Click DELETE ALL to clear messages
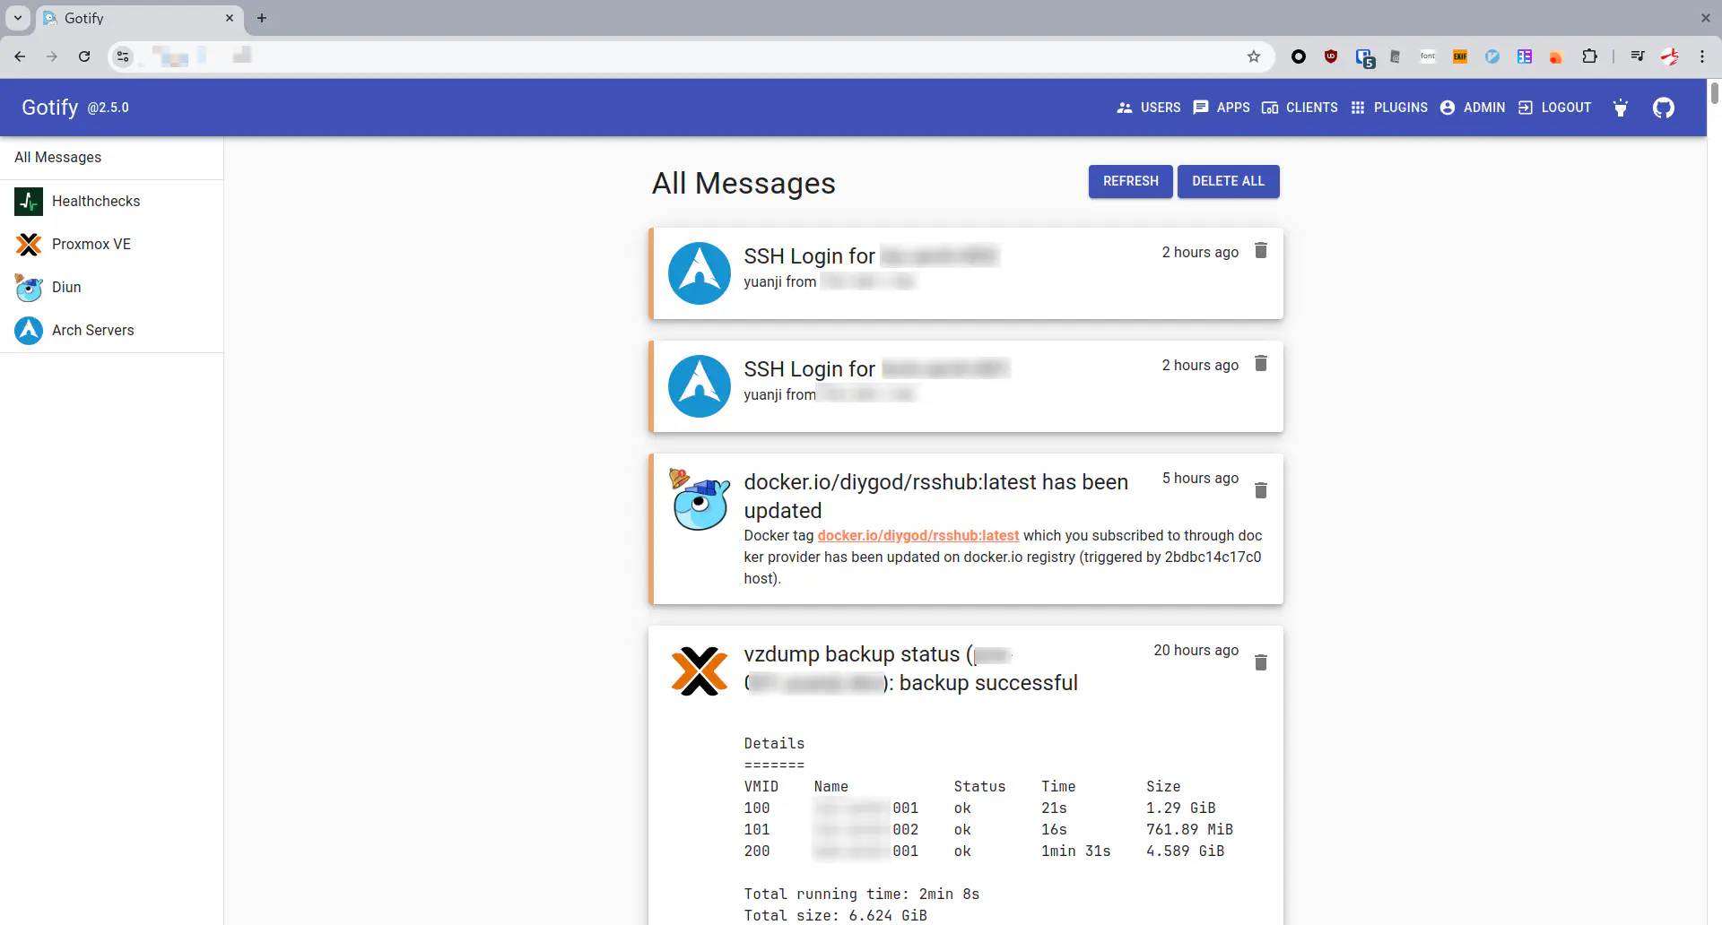Screen dimensions: 1722x925 click(1228, 181)
